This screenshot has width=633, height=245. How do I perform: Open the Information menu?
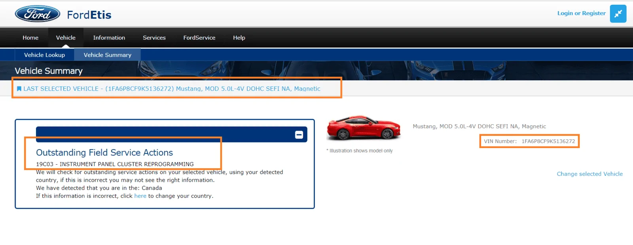[109, 38]
